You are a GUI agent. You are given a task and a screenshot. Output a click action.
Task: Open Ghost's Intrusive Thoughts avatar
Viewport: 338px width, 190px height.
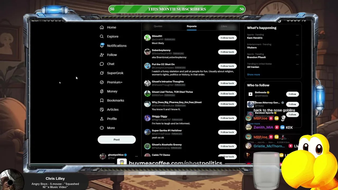(x=147, y=83)
